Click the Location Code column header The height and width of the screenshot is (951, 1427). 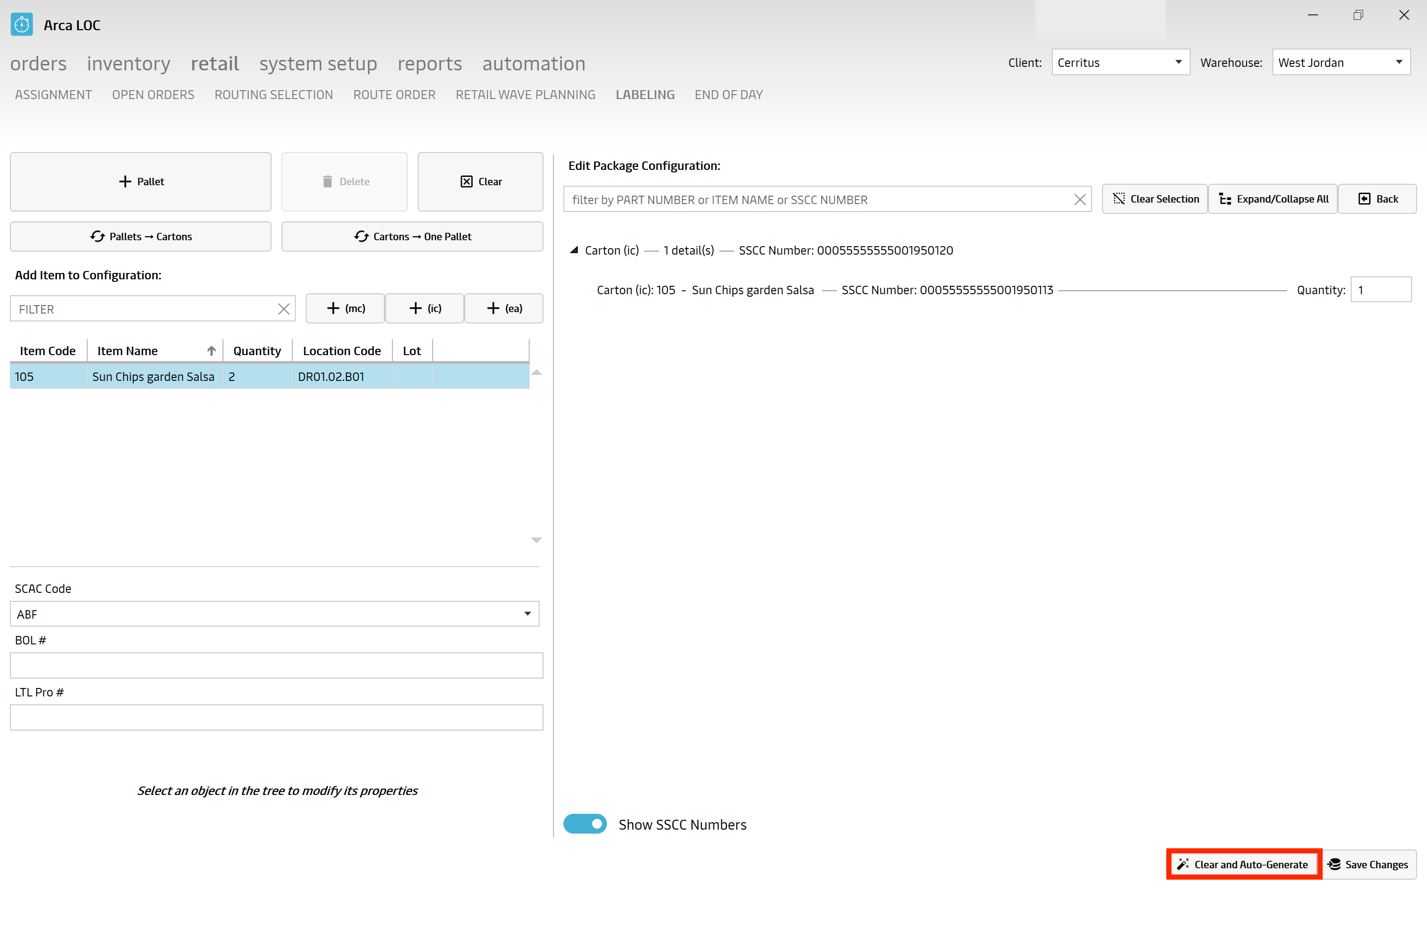click(341, 351)
